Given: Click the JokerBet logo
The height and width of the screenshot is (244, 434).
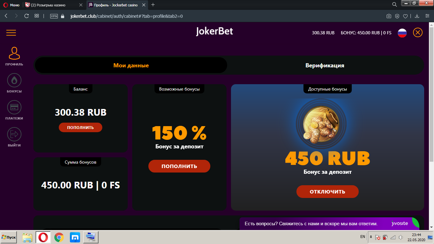Looking at the screenshot, I should [x=214, y=31].
